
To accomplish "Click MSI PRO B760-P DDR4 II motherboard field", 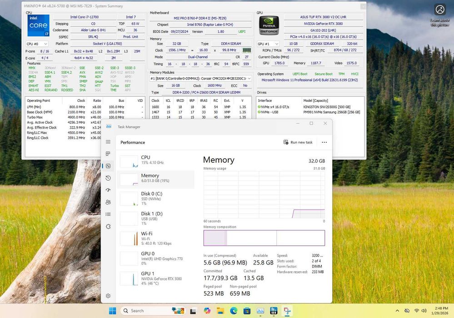I will click(200, 18).
